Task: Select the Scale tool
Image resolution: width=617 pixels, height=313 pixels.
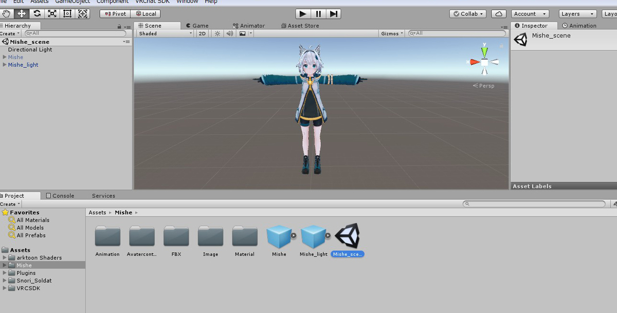Action: point(52,13)
